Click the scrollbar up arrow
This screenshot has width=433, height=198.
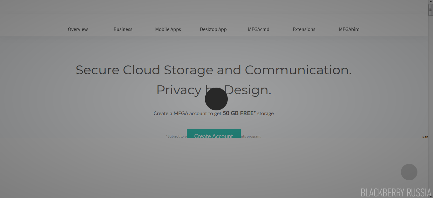[x=430, y=2]
